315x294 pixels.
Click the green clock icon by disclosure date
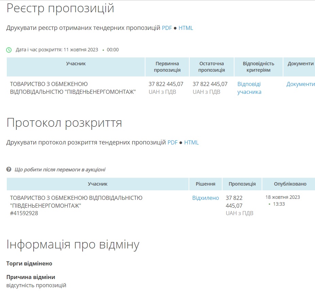[9, 50]
